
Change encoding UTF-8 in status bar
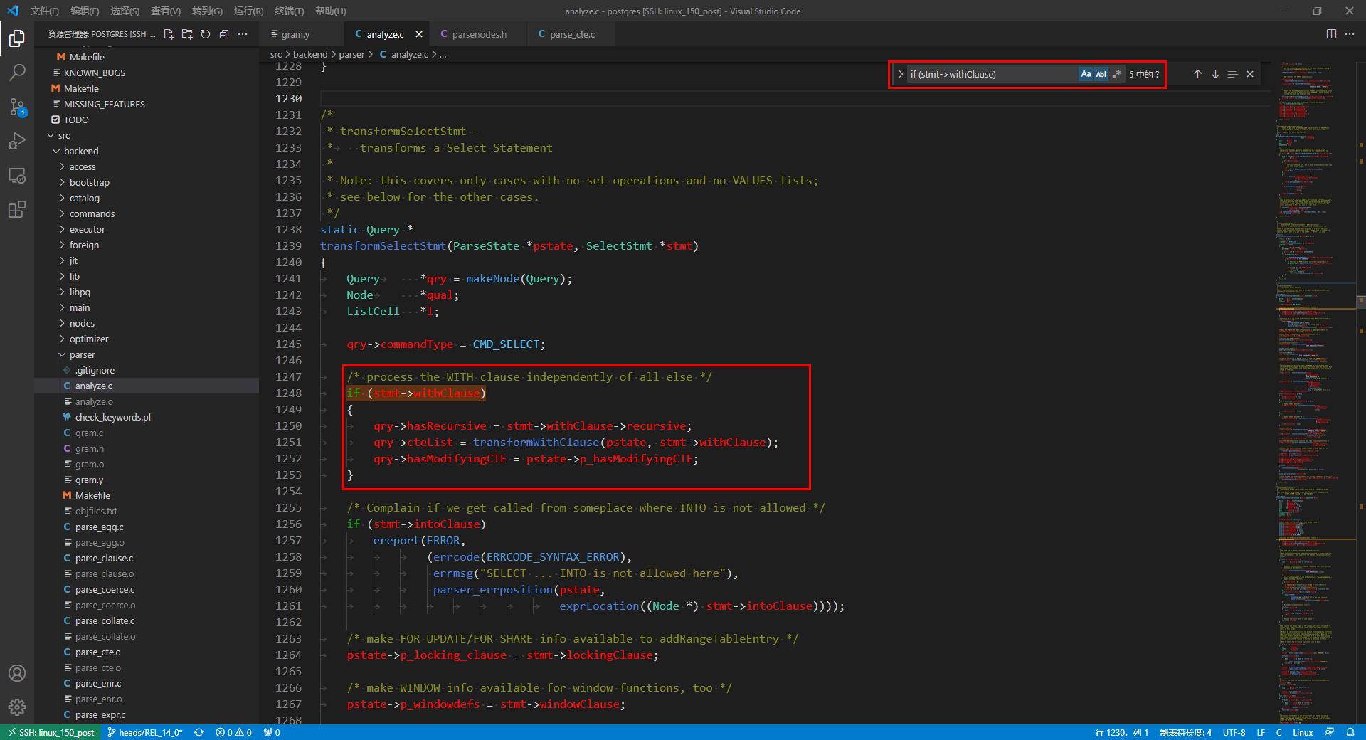point(1234,732)
